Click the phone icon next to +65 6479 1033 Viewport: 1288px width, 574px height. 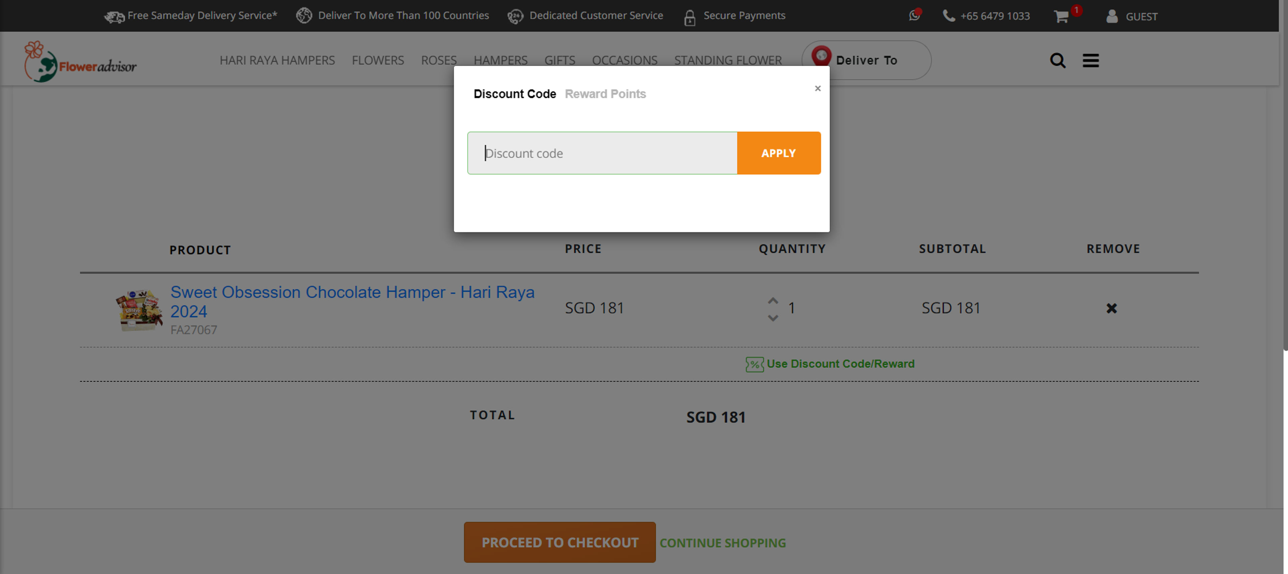(949, 15)
